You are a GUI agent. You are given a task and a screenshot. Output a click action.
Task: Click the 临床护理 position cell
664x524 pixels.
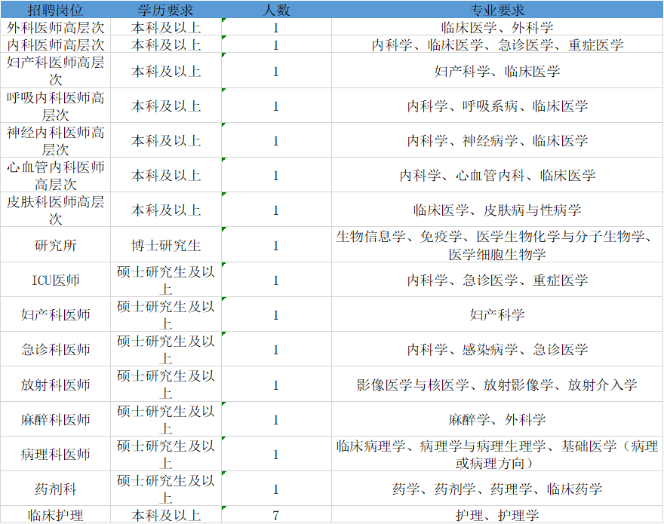(55, 516)
